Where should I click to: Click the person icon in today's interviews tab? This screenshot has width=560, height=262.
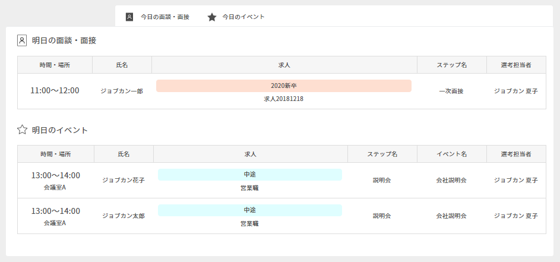point(129,17)
